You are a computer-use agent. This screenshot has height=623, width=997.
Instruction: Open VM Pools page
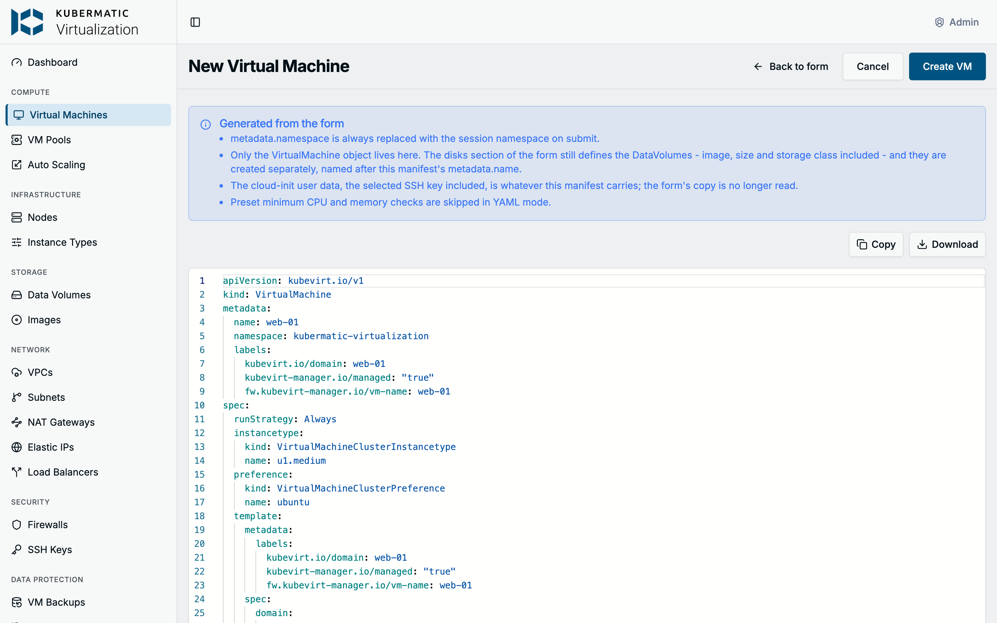coord(88,140)
